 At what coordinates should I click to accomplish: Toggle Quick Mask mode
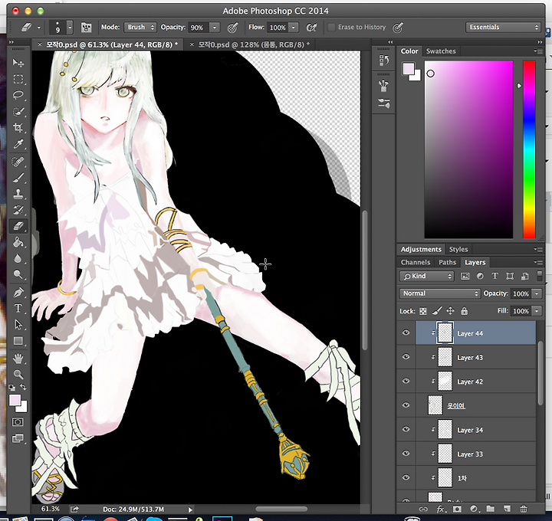18,422
